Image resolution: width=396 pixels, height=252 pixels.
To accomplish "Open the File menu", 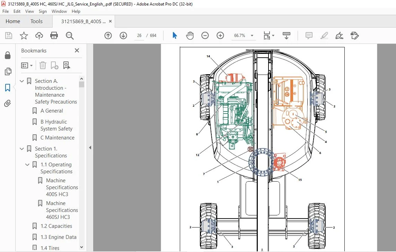I will click(x=6, y=11).
